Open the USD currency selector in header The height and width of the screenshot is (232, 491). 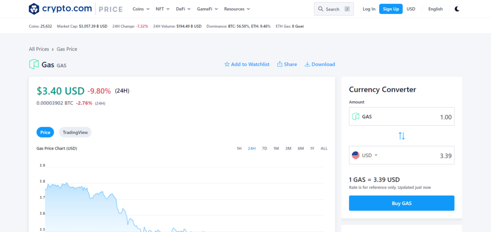tap(411, 9)
